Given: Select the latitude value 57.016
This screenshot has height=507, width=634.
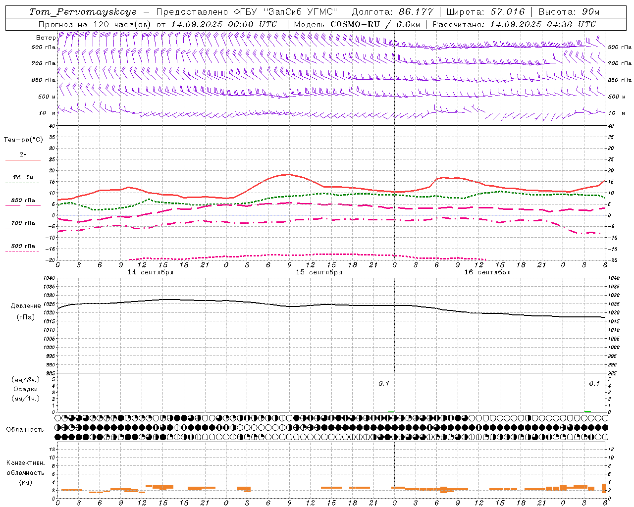Looking at the screenshot, I should click(507, 12).
